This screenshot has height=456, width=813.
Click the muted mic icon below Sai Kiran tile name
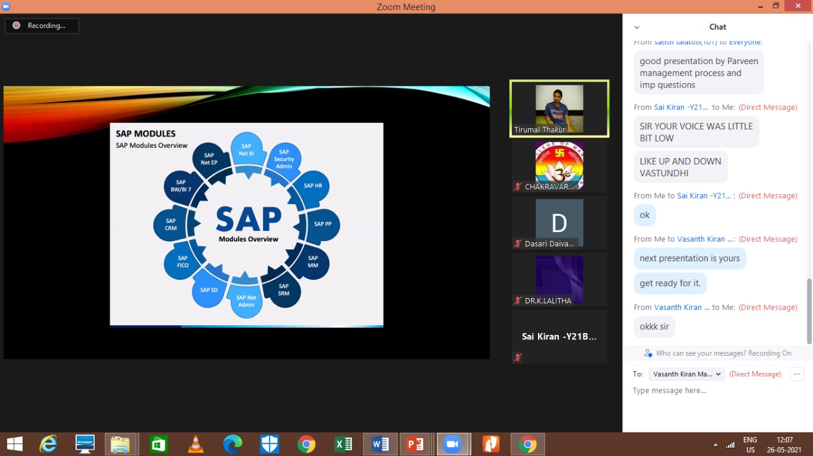pos(518,358)
